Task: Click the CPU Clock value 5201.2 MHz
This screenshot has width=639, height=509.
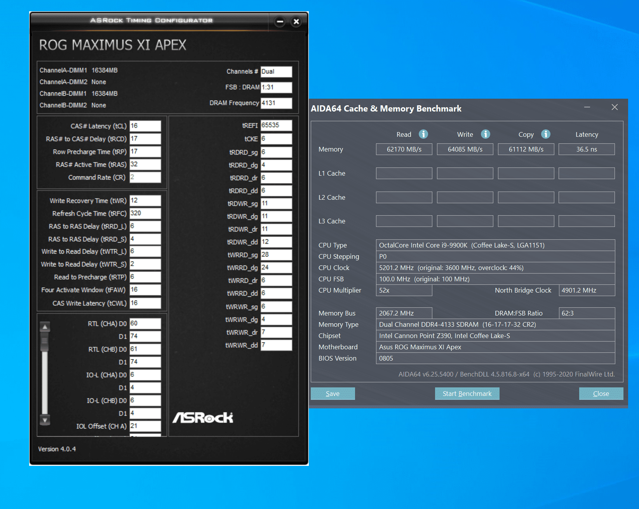Action: [495, 268]
